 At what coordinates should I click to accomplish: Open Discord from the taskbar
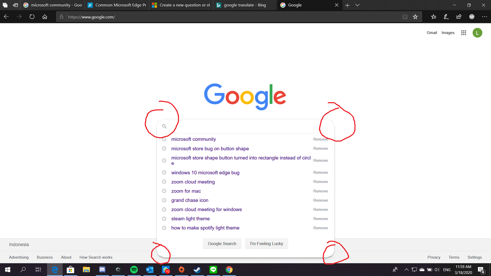point(102,270)
